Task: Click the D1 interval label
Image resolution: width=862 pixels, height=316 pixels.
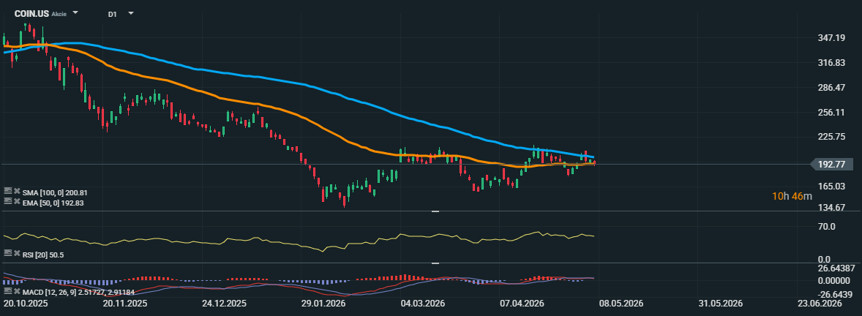Action: point(112,14)
